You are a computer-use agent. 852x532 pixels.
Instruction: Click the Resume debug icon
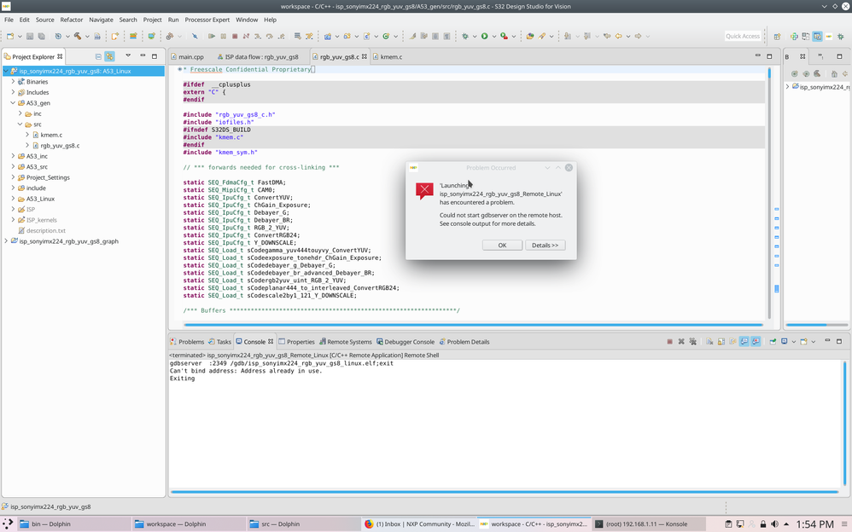pyautogui.click(x=212, y=37)
